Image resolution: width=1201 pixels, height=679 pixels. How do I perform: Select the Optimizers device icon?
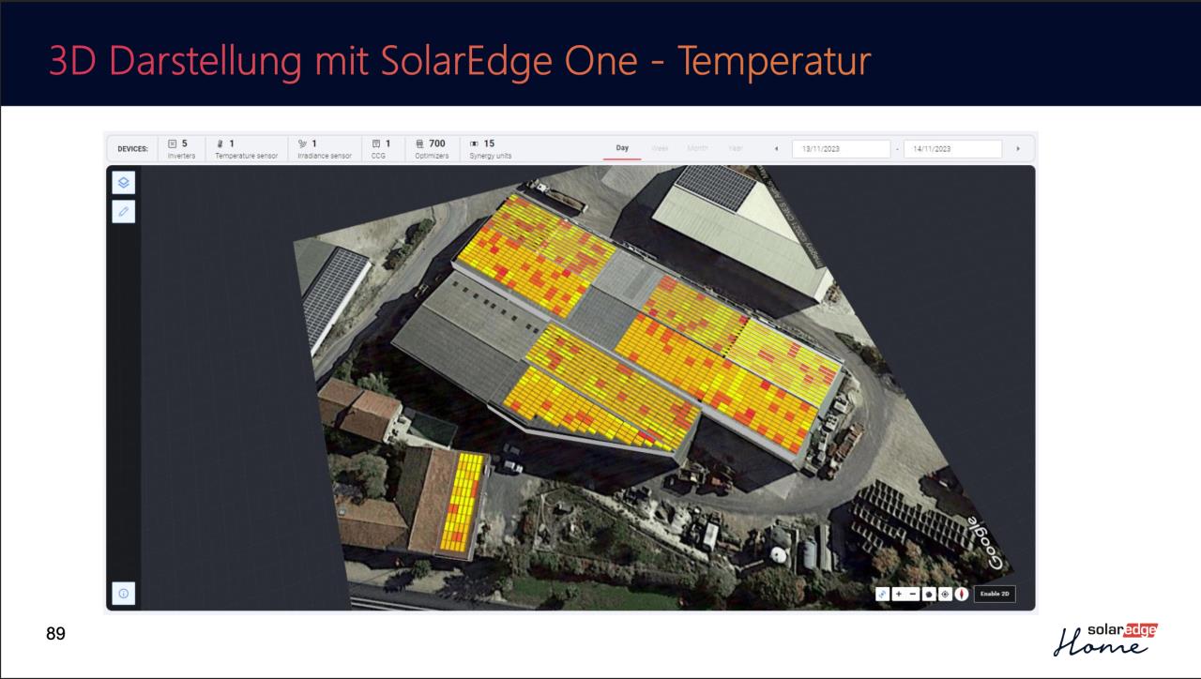click(421, 143)
